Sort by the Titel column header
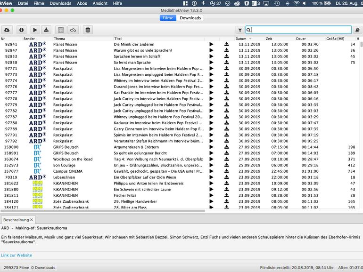Screen dimensions: 363x272 118,39
